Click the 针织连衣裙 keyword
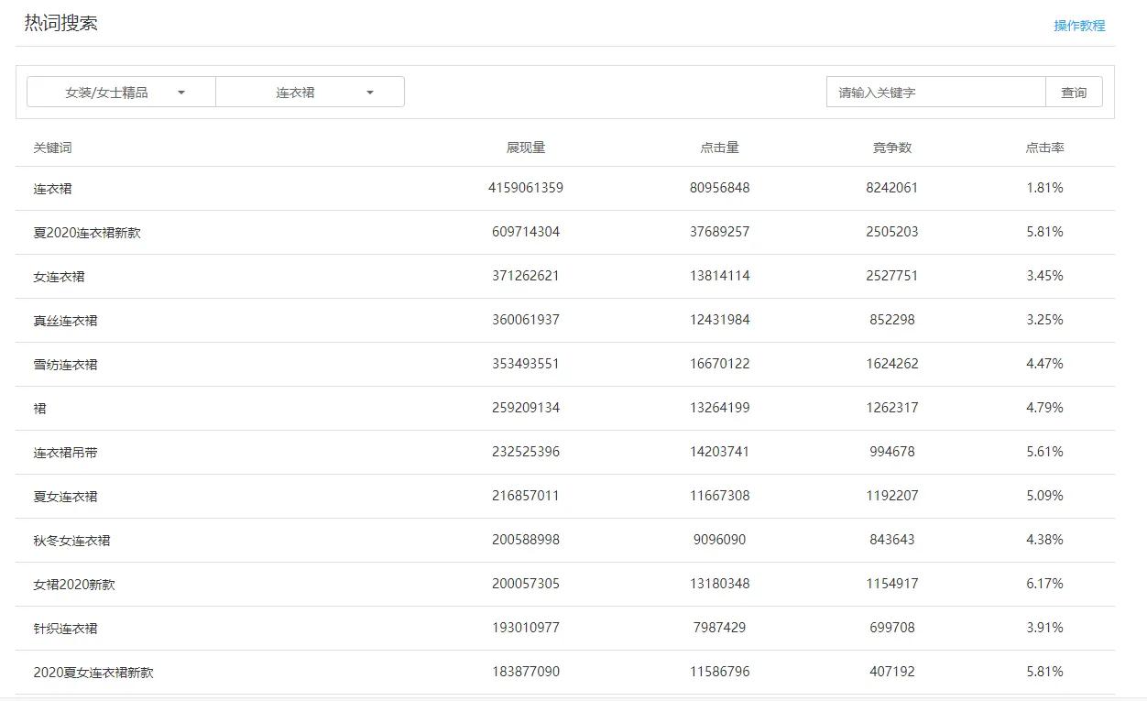This screenshot has width=1147, height=701. point(65,629)
